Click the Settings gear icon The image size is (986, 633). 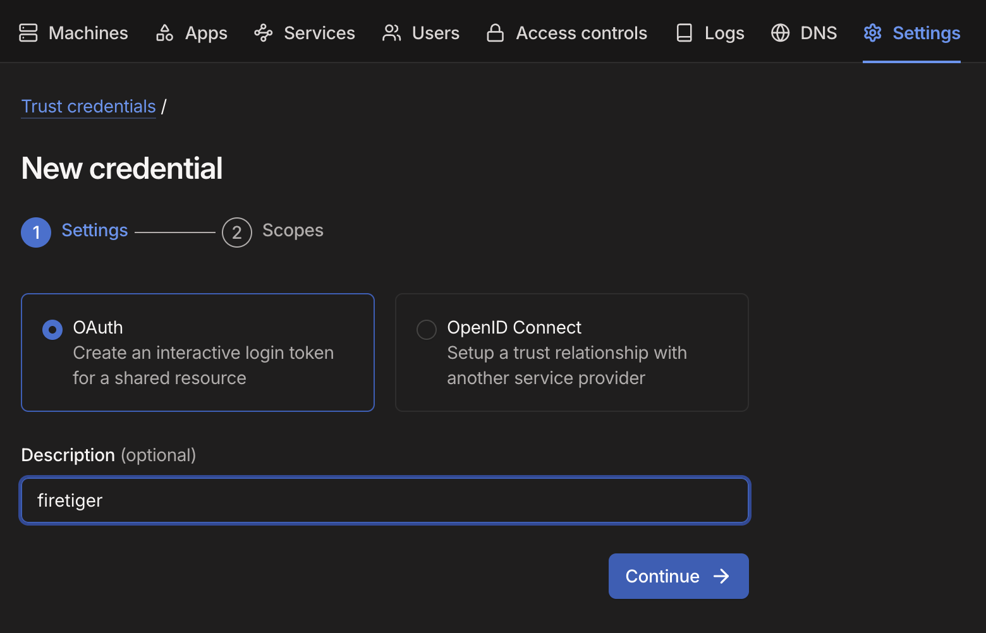[x=873, y=33]
